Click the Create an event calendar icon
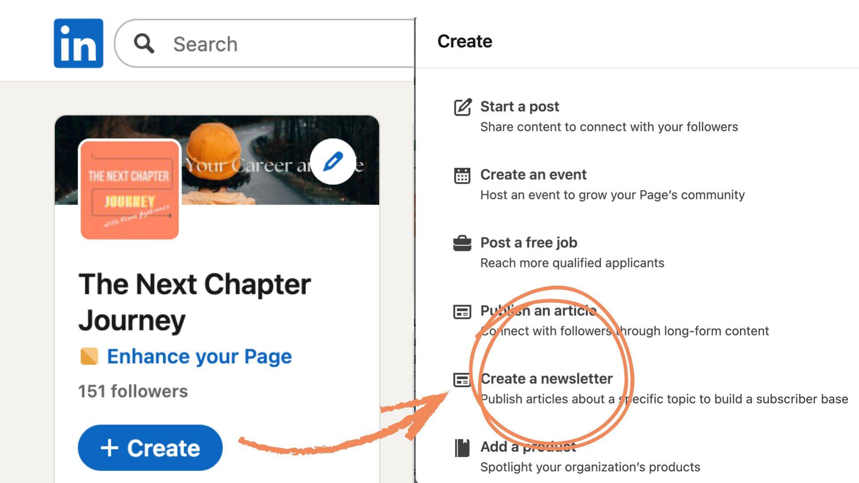 (462, 175)
